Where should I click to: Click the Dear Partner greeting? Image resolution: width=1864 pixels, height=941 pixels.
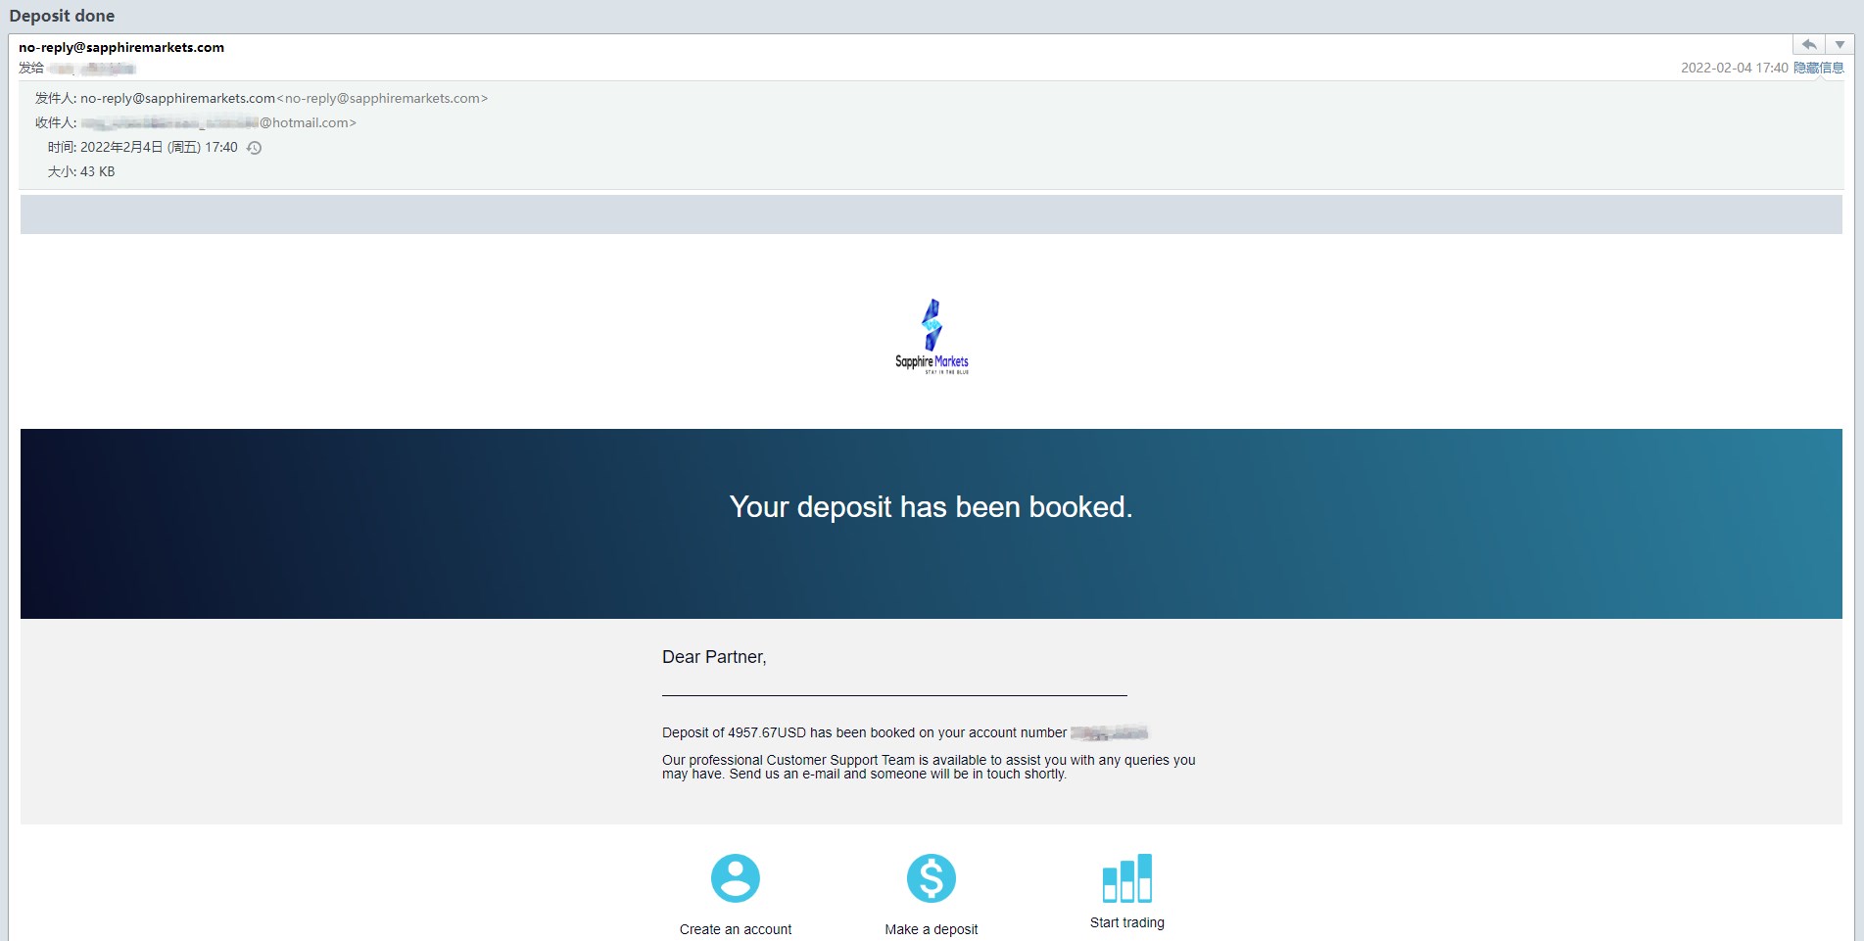pyautogui.click(x=714, y=657)
